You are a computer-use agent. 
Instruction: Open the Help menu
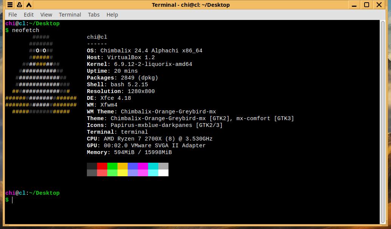pyautogui.click(x=112, y=15)
